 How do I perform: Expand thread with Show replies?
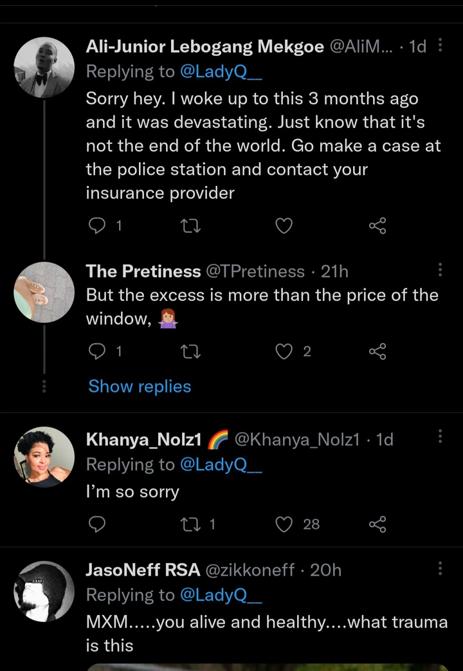(140, 386)
